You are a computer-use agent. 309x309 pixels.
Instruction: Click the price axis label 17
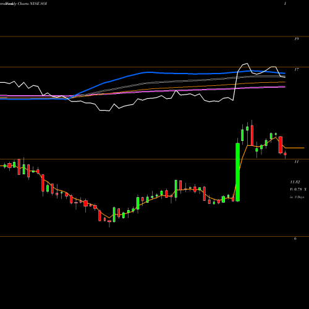coord(296,70)
